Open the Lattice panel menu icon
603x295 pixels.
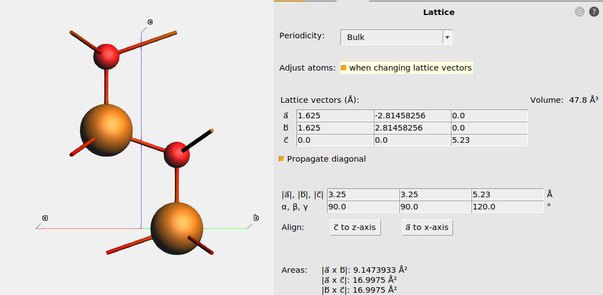pyautogui.click(x=579, y=12)
